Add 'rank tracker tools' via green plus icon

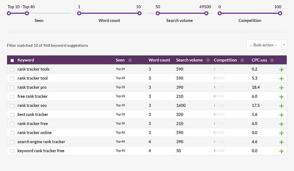(281, 69)
